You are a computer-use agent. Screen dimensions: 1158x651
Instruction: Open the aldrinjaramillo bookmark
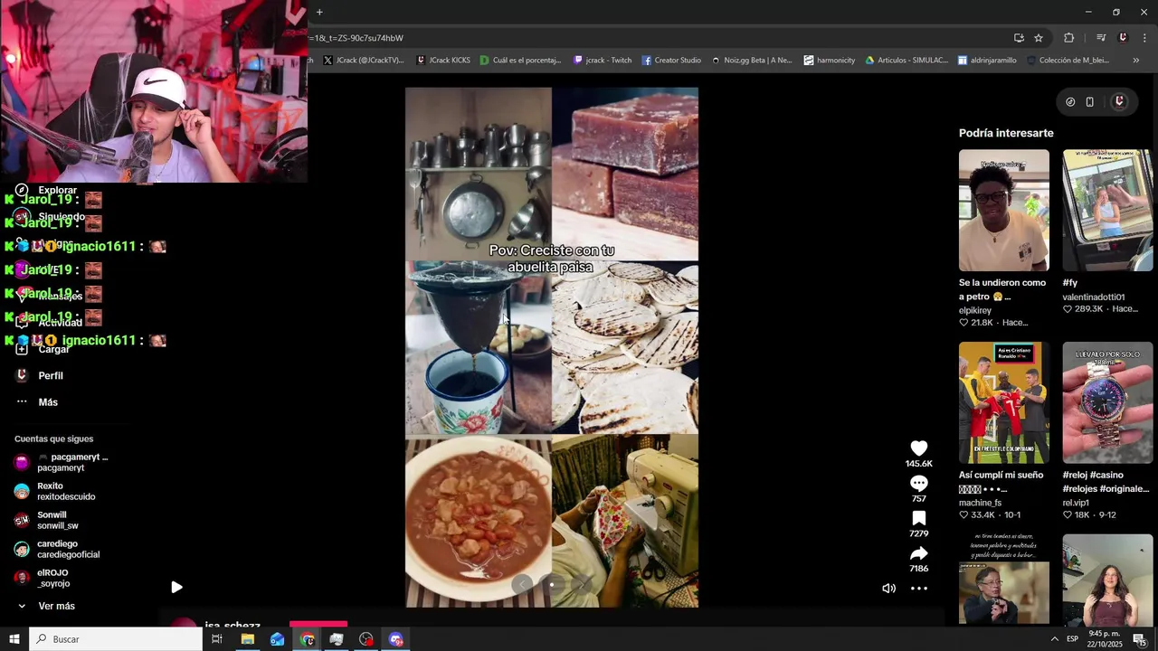pyautogui.click(x=987, y=61)
